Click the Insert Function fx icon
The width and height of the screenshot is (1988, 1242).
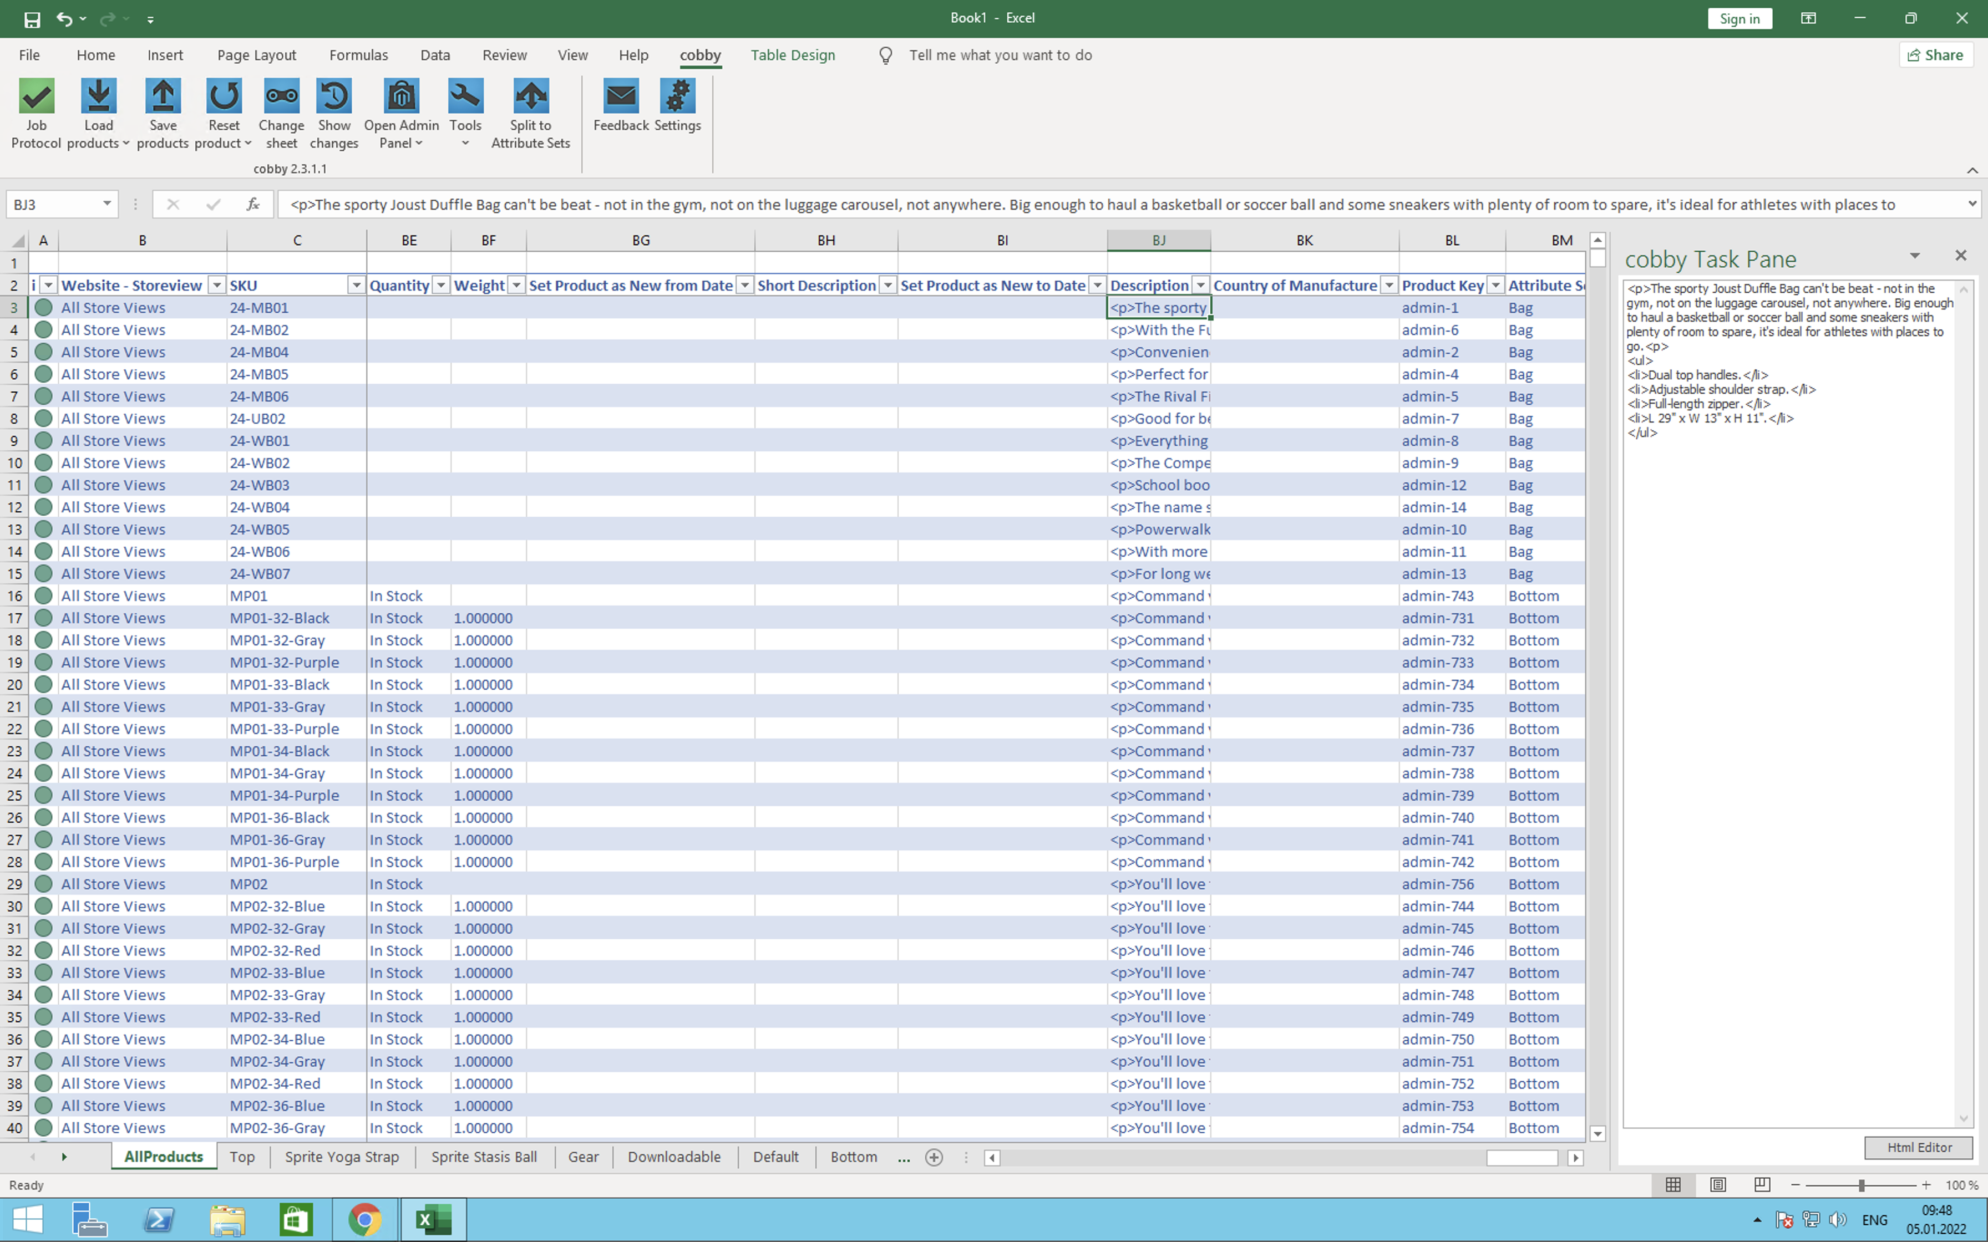click(253, 205)
